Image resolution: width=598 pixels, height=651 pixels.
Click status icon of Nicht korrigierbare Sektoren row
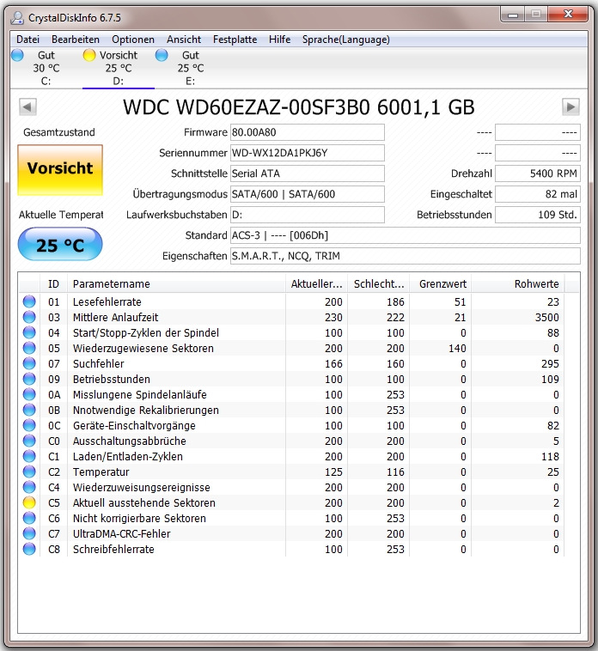[29, 518]
